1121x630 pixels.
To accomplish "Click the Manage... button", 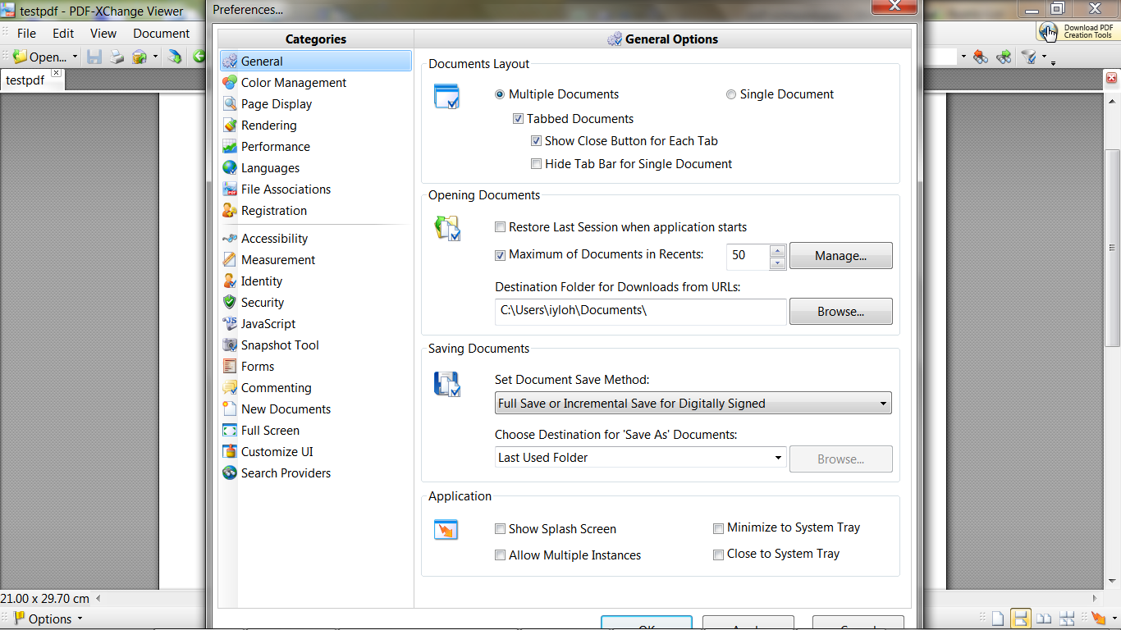I will click(840, 256).
